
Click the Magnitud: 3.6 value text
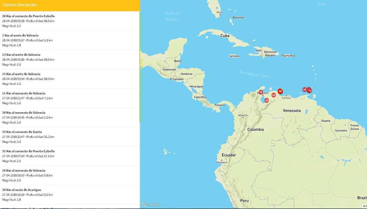pyautogui.click(x=11, y=142)
